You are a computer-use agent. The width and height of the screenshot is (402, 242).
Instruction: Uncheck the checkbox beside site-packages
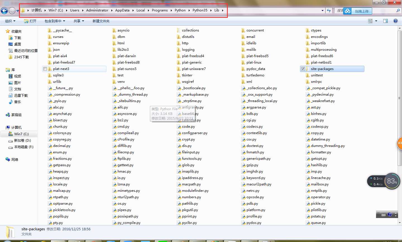click(303, 69)
